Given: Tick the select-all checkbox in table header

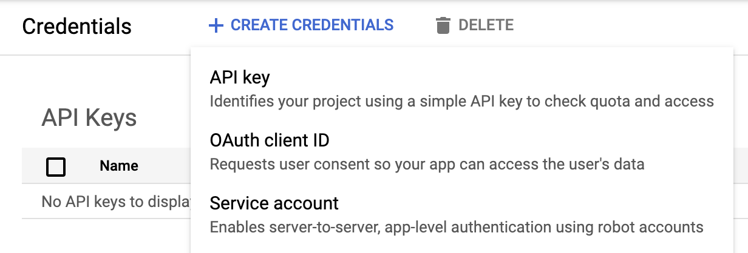Looking at the screenshot, I should click(x=56, y=166).
